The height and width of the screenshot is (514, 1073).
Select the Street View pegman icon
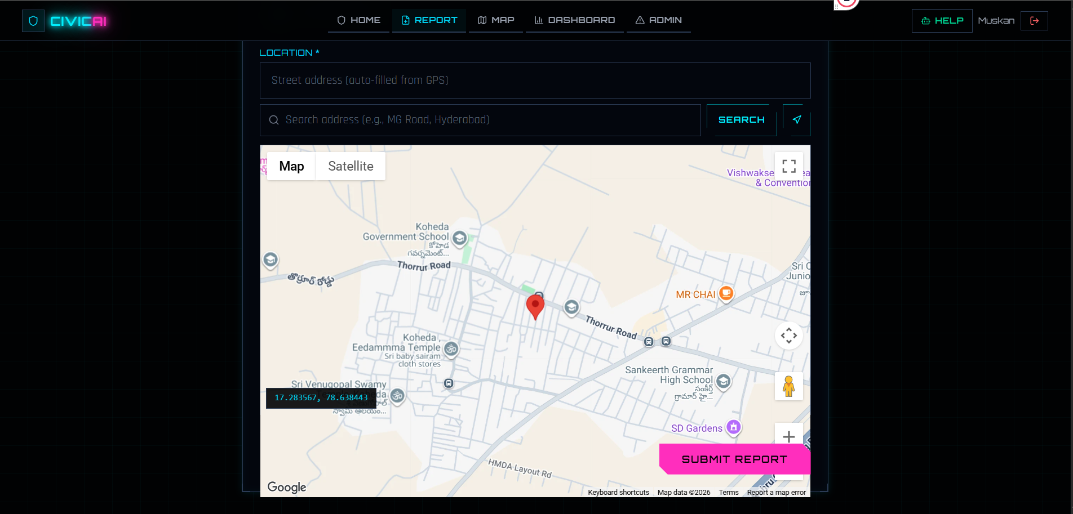pyautogui.click(x=789, y=386)
